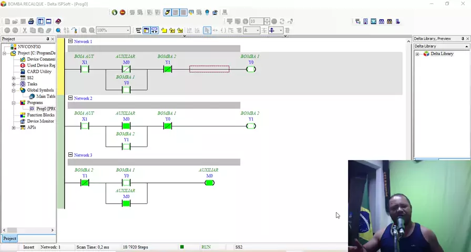
Task: Open the 100% zoom dropdown
Action: [128, 30]
